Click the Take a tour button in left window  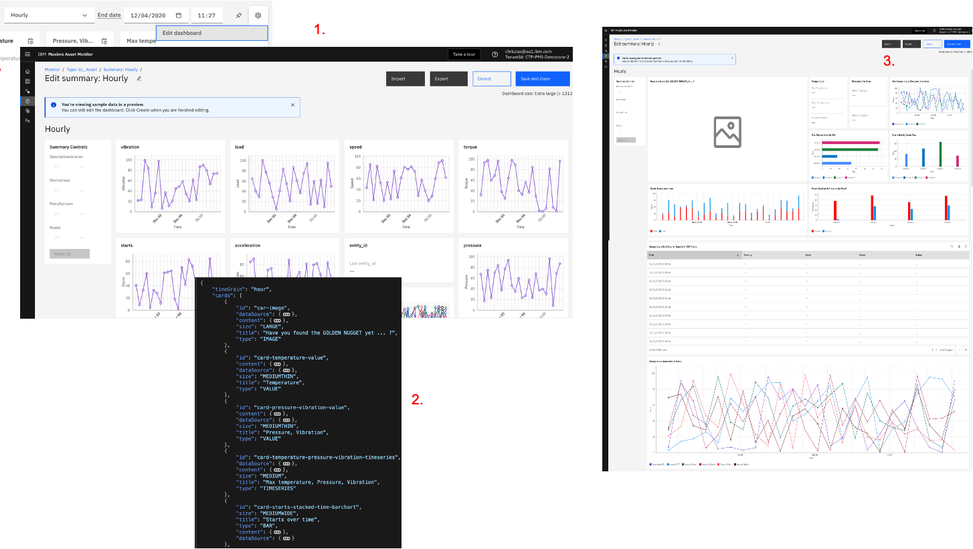464,54
